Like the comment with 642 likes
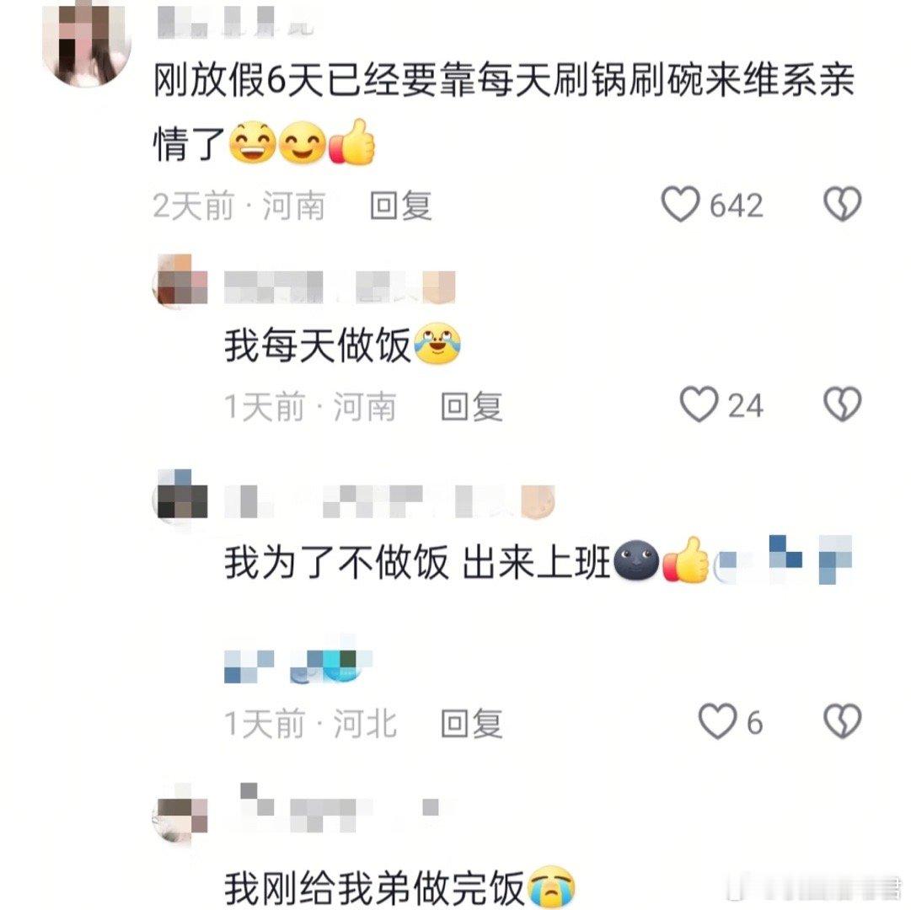The height and width of the screenshot is (910, 911). 680,205
